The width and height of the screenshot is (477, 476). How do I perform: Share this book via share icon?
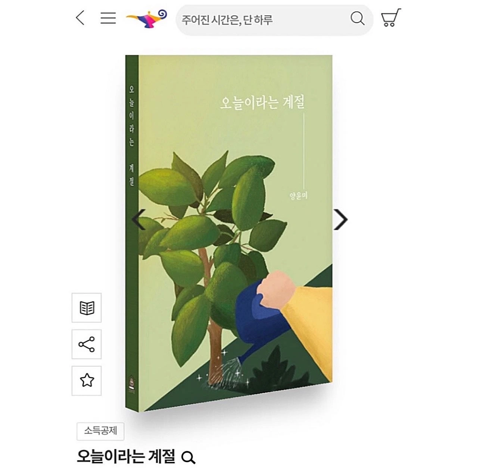coord(87,344)
